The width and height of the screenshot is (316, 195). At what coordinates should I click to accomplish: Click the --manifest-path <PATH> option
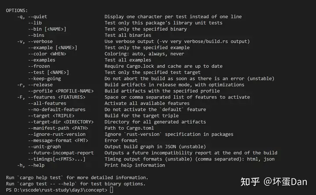tap(58, 128)
